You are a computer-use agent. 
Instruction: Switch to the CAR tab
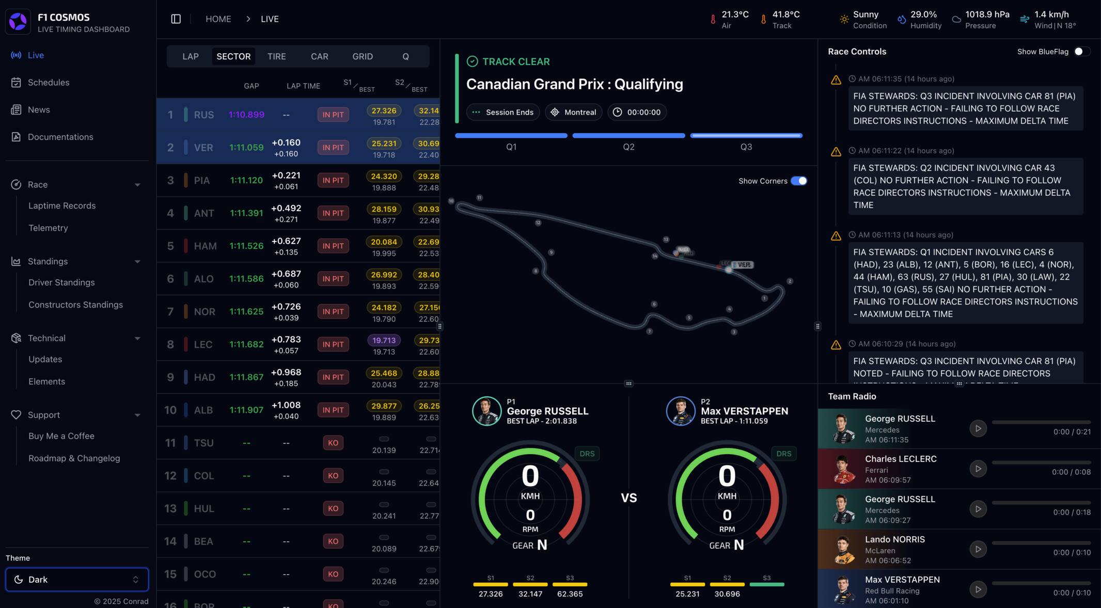click(320, 56)
